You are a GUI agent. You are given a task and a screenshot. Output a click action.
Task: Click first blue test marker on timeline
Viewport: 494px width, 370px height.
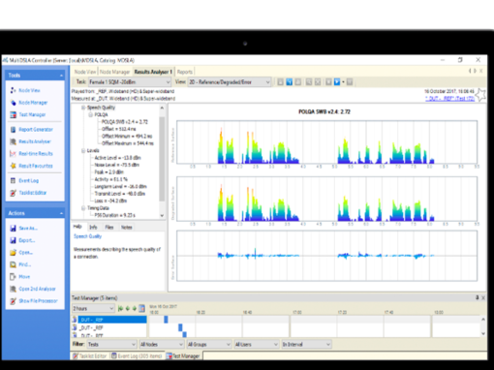pos(166,320)
